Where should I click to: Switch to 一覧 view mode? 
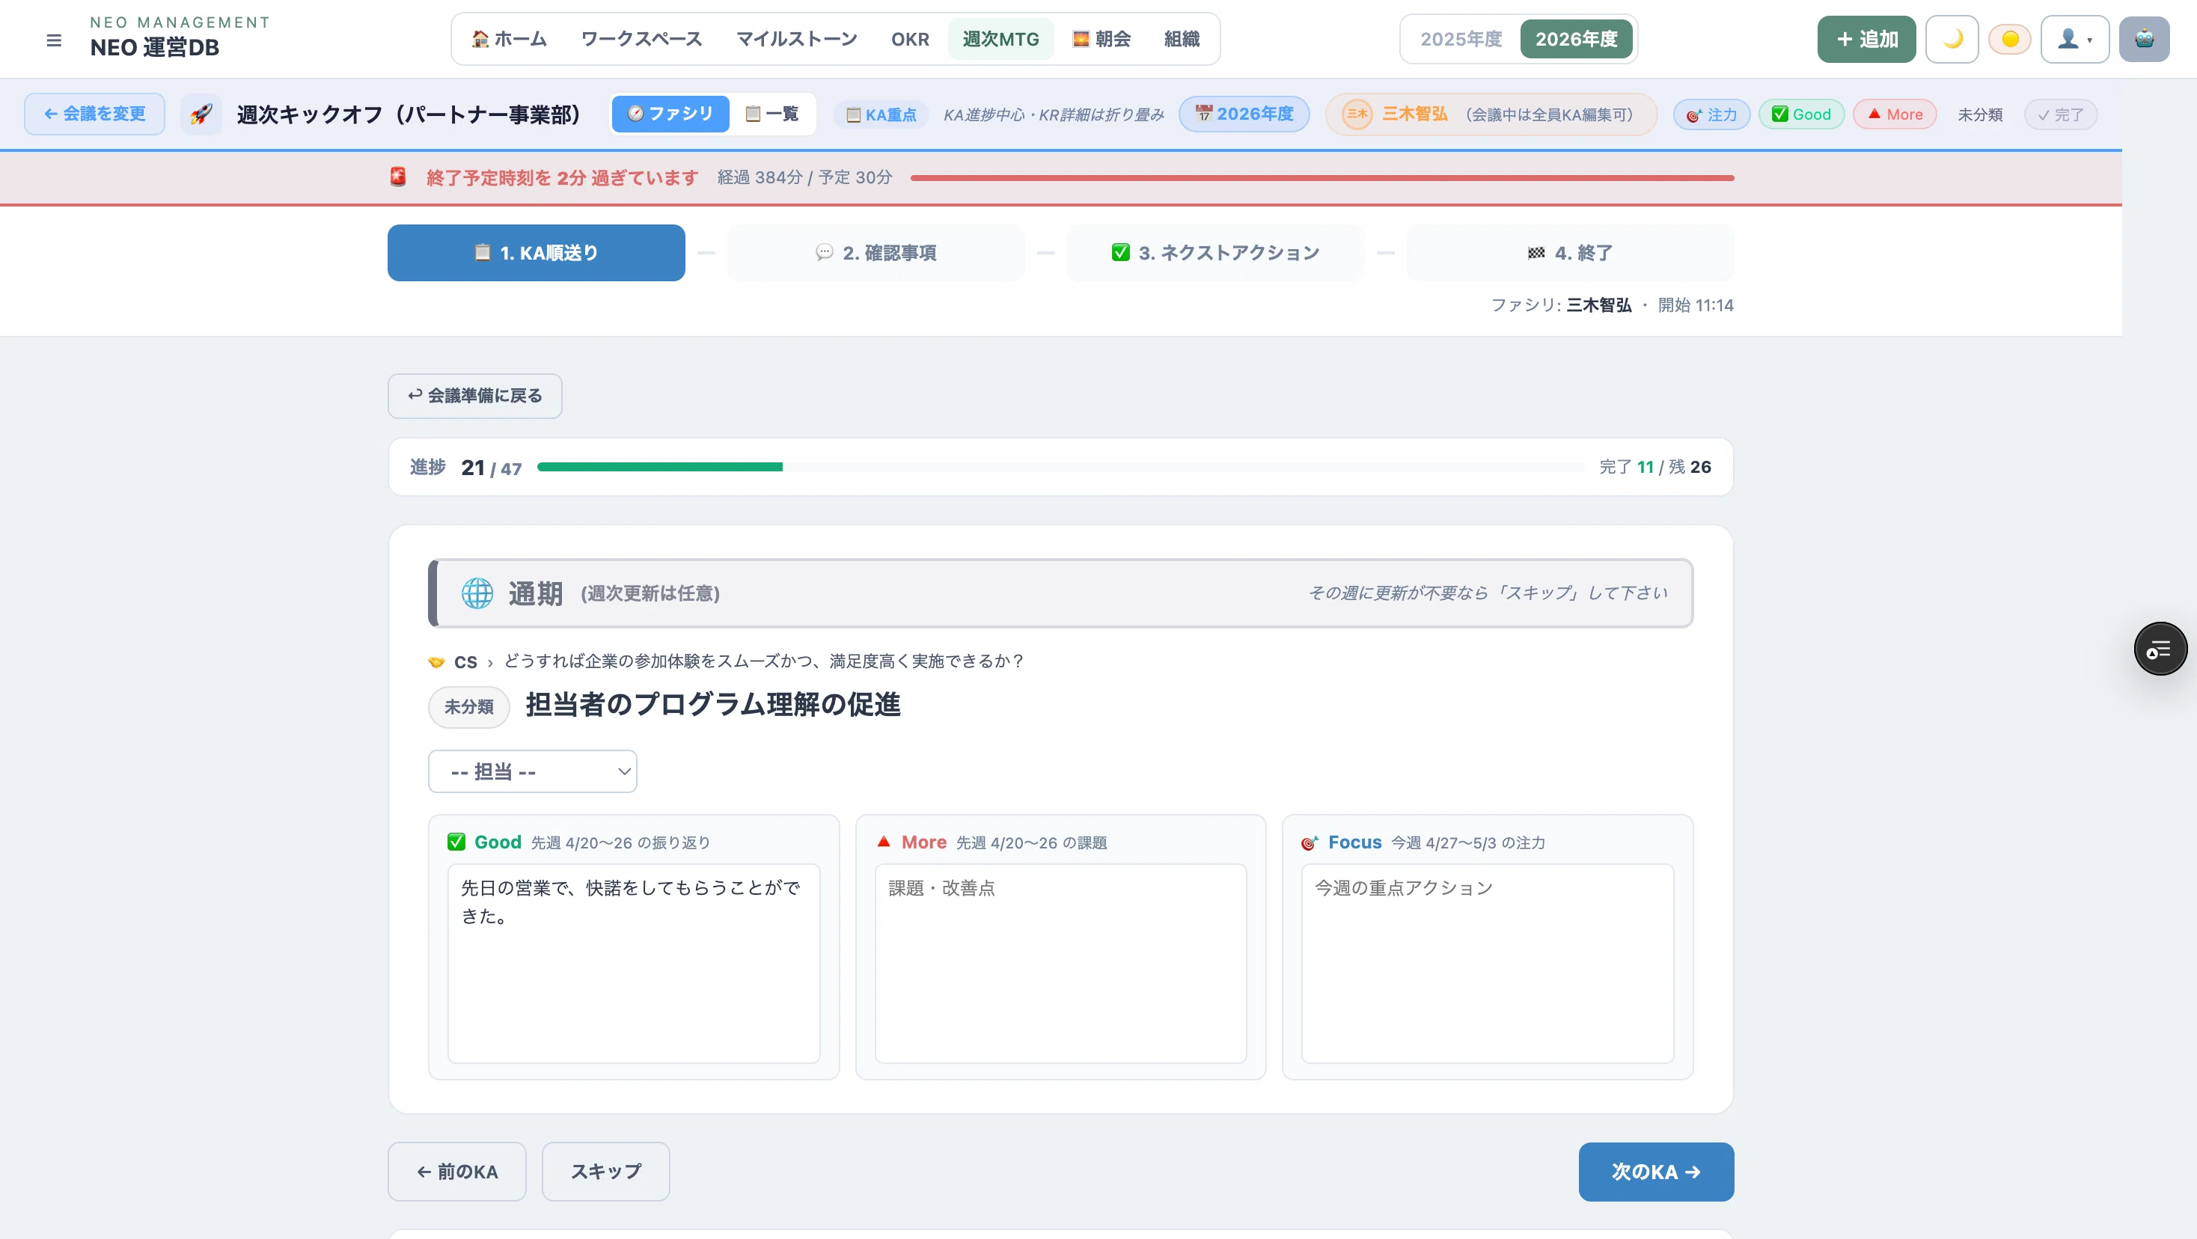pos(771,114)
